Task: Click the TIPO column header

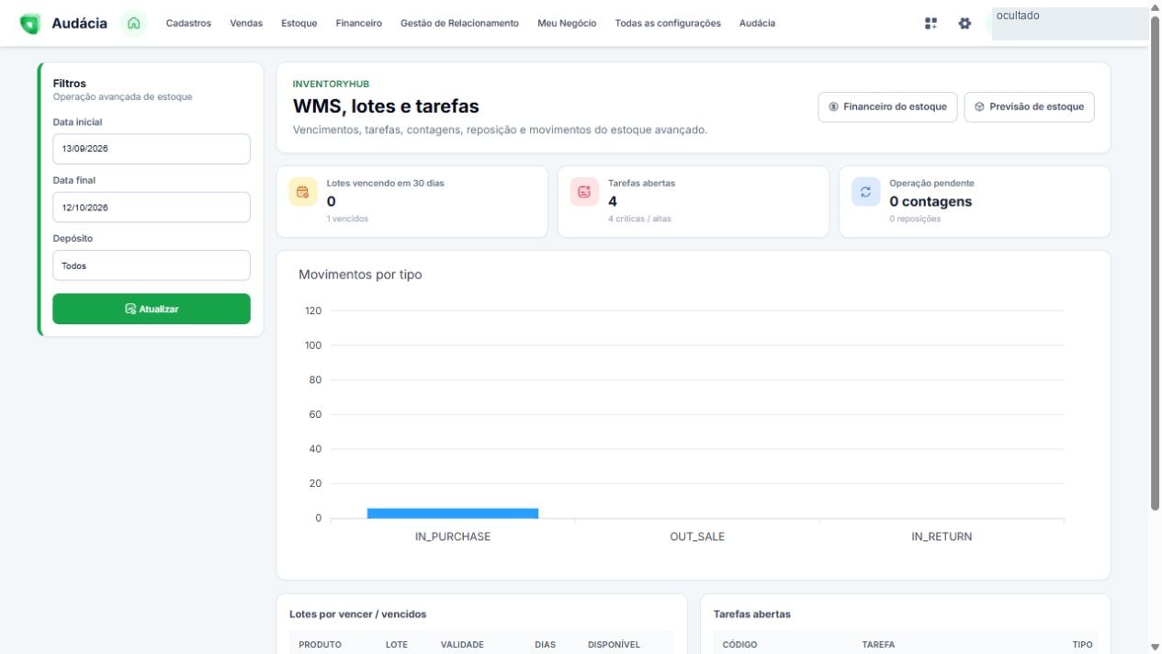Action: pyautogui.click(x=1082, y=645)
